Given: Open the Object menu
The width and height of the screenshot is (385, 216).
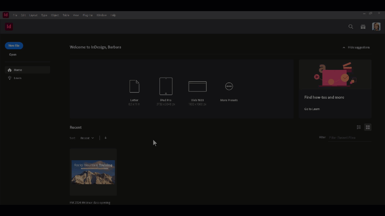Looking at the screenshot, I should point(55,15).
